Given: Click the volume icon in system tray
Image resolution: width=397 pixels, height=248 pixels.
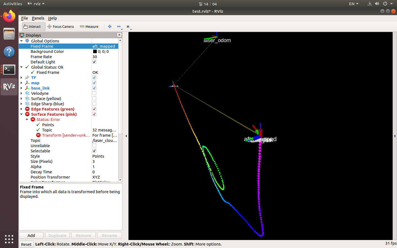Looking at the screenshot, I should 377,4.
